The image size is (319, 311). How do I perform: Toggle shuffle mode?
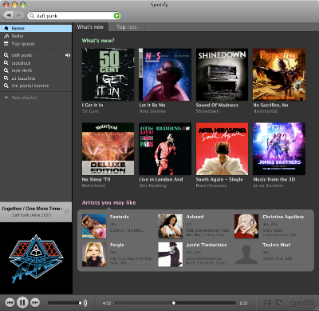point(267,302)
